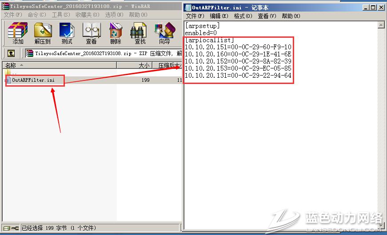Run the 测试 (Test) archive tool
387x235 pixels.
coord(67,33)
